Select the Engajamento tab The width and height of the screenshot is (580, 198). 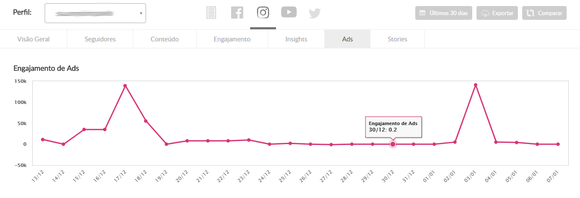pos(232,39)
